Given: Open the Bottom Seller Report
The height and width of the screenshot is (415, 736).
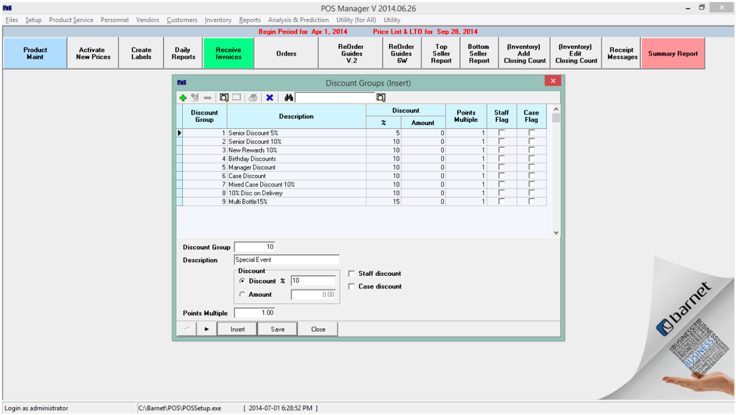Looking at the screenshot, I should pyautogui.click(x=479, y=54).
